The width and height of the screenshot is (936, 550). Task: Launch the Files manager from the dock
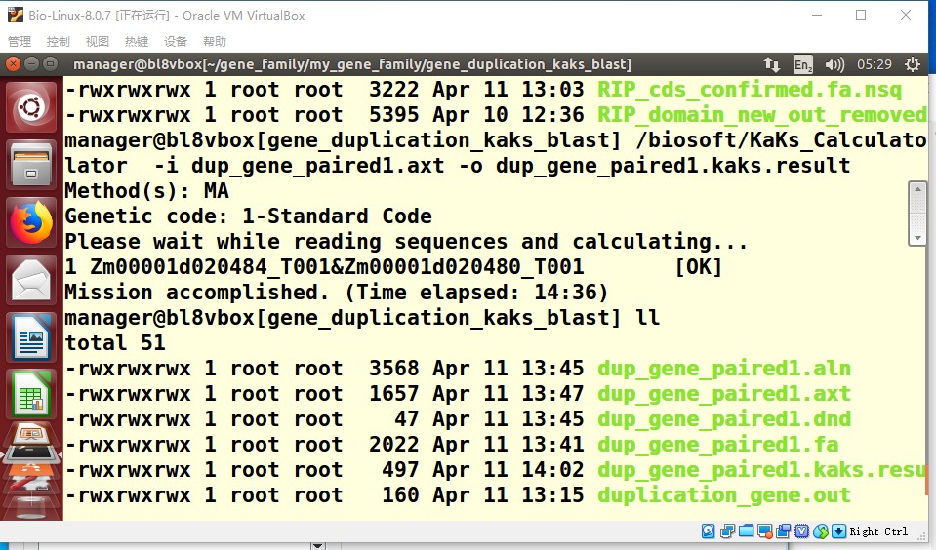(x=31, y=166)
